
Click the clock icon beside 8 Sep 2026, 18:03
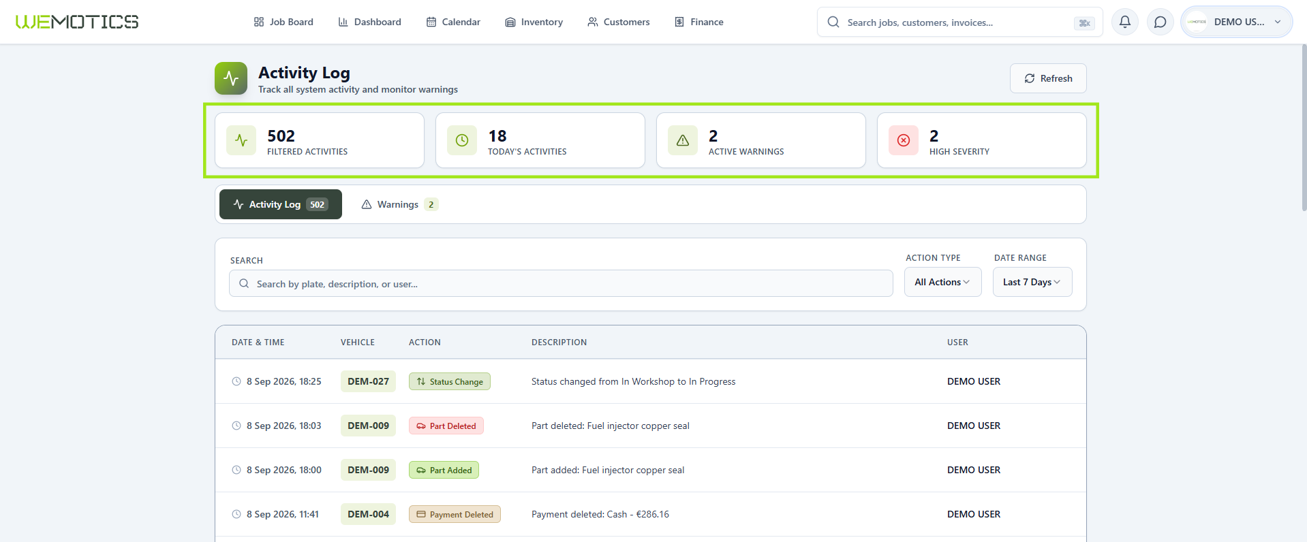pyautogui.click(x=236, y=426)
